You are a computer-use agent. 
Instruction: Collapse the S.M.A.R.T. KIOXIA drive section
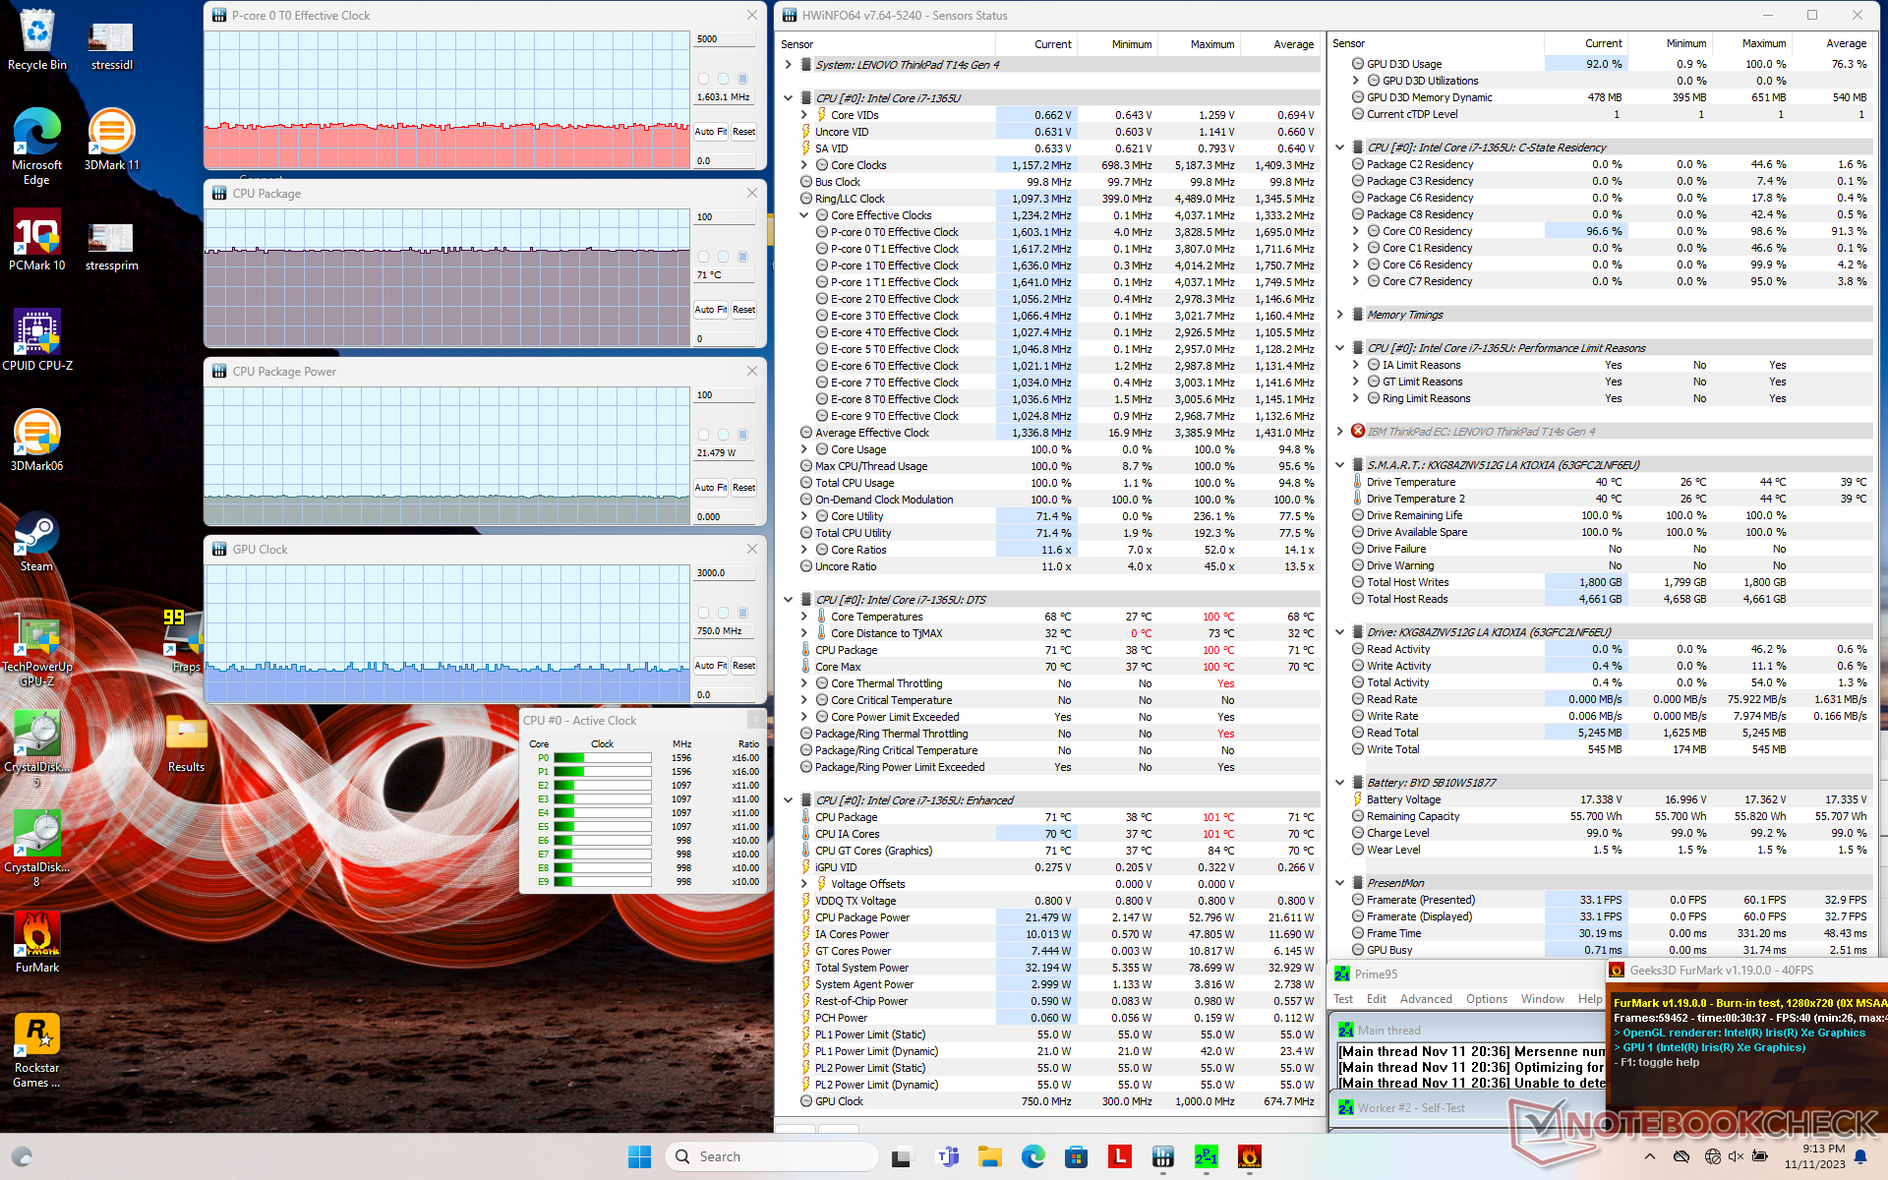pos(1339,465)
